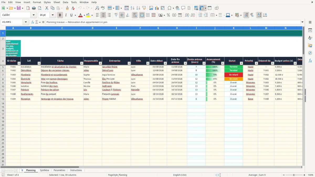Open the Font Size dropdown

(x=52, y=15)
